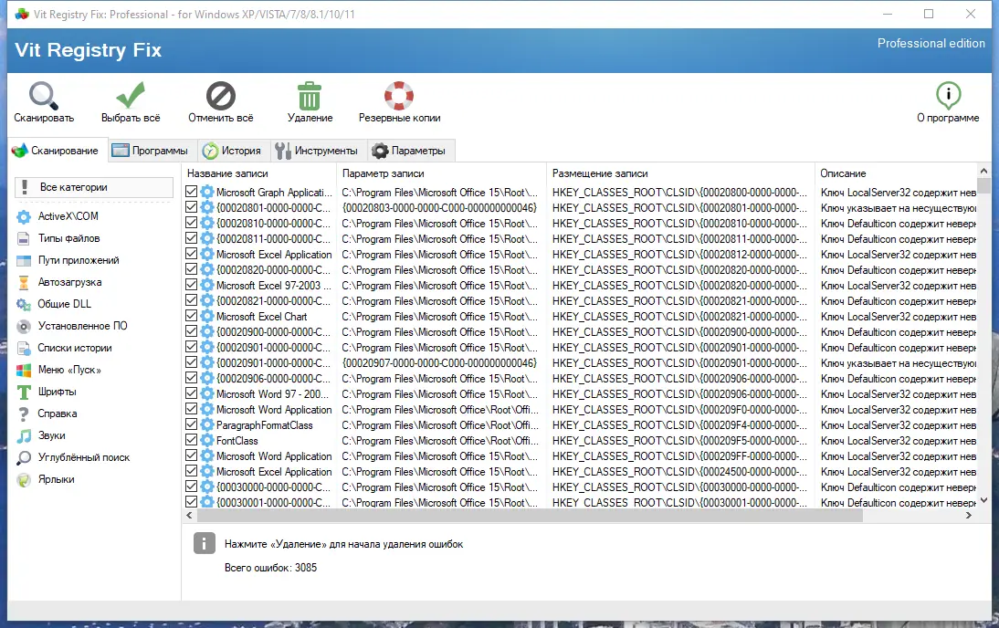Click the Всего ошибок: 3085 status text
This screenshot has width=999, height=628.
click(x=270, y=568)
